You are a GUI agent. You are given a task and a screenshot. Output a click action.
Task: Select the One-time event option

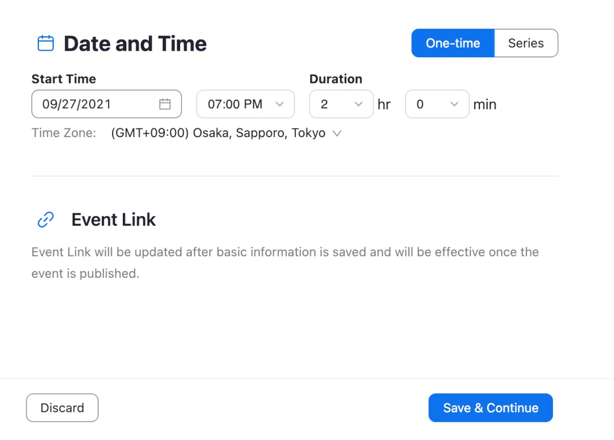(x=453, y=43)
